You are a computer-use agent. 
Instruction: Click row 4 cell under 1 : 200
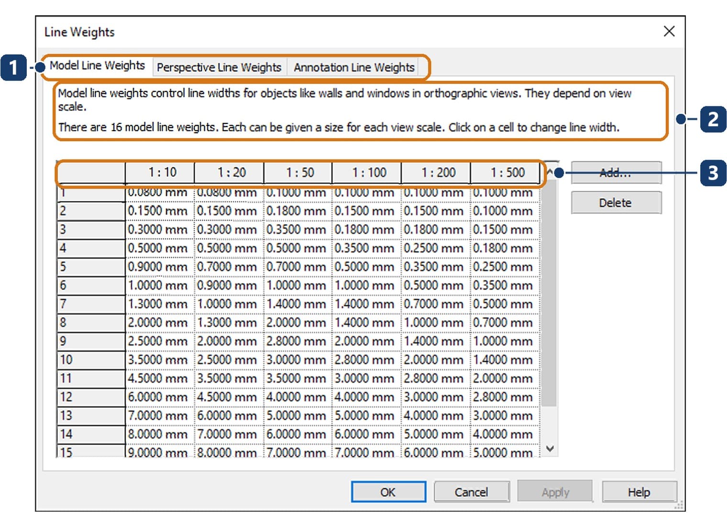click(436, 248)
